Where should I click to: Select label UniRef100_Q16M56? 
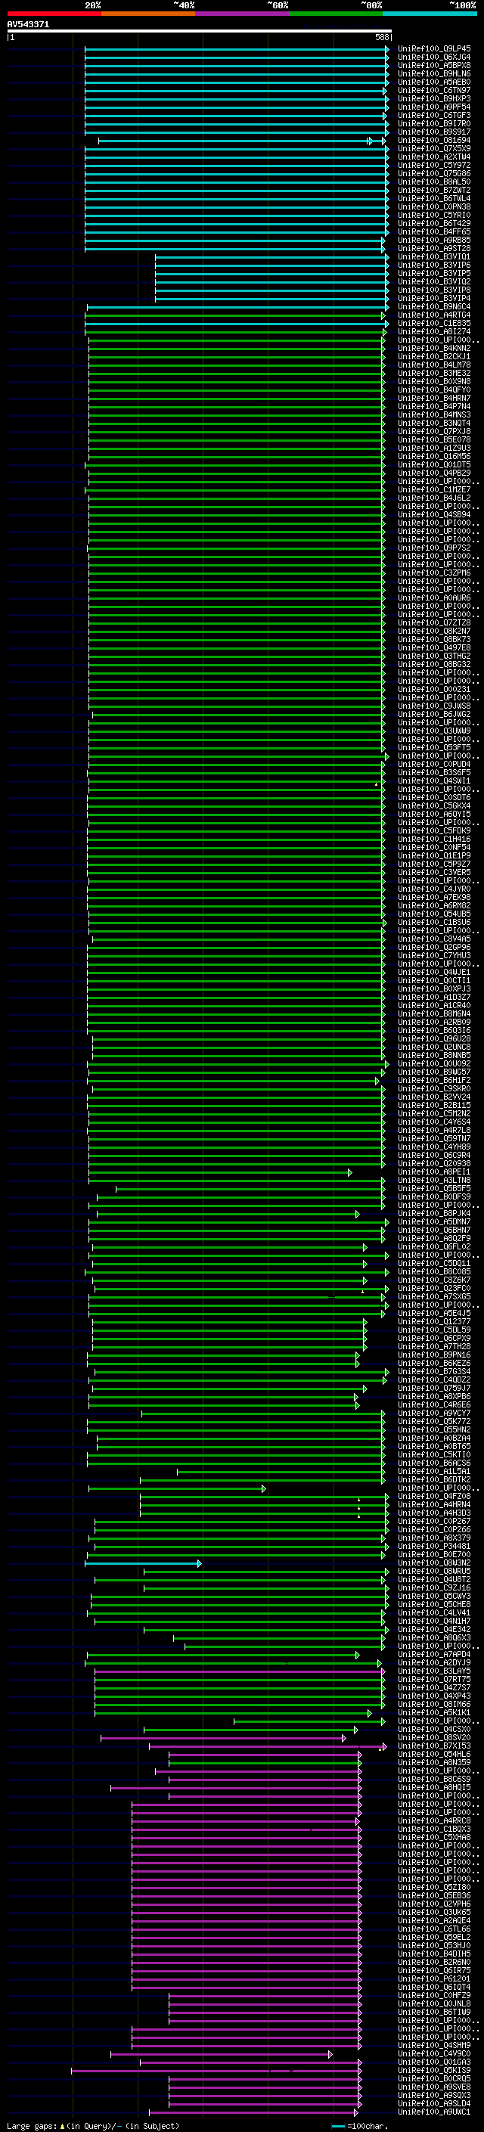[434, 457]
